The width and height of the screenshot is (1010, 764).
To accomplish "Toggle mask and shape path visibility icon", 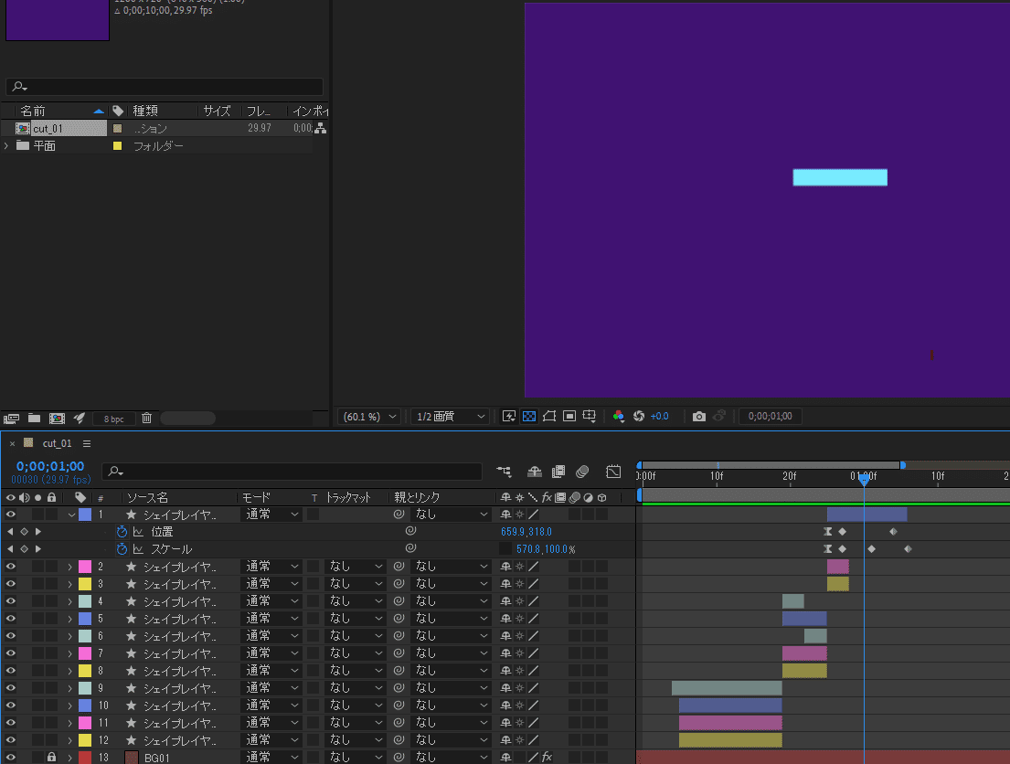I will click(549, 416).
